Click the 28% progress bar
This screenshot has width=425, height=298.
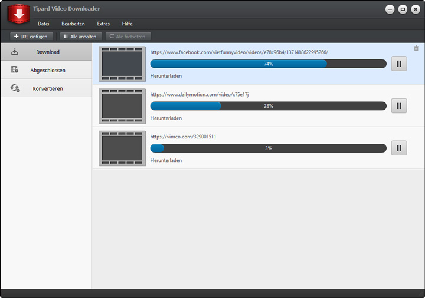point(269,106)
